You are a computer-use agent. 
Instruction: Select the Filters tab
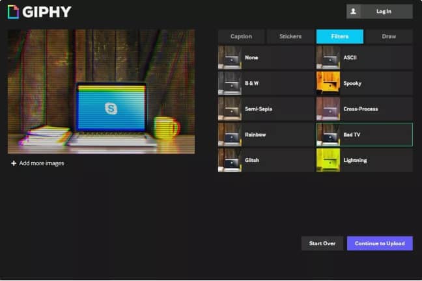(x=340, y=36)
